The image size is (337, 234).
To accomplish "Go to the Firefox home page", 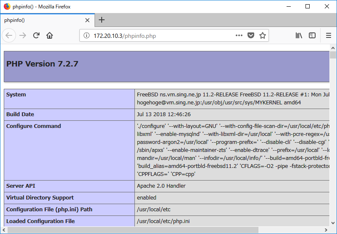I will pyautogui.click(x=50, y=35).
